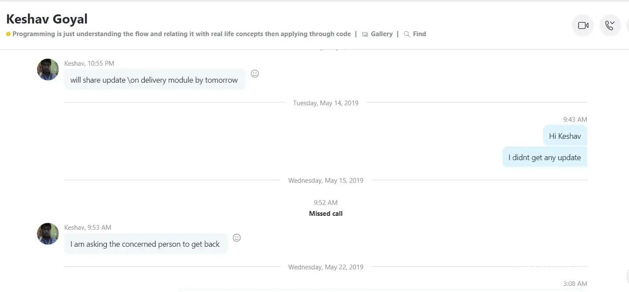Screen dimensions: 629x292
Task: Open Keshav's avatar on the 10:55 PM message
Action: click(x=48, y=70)
